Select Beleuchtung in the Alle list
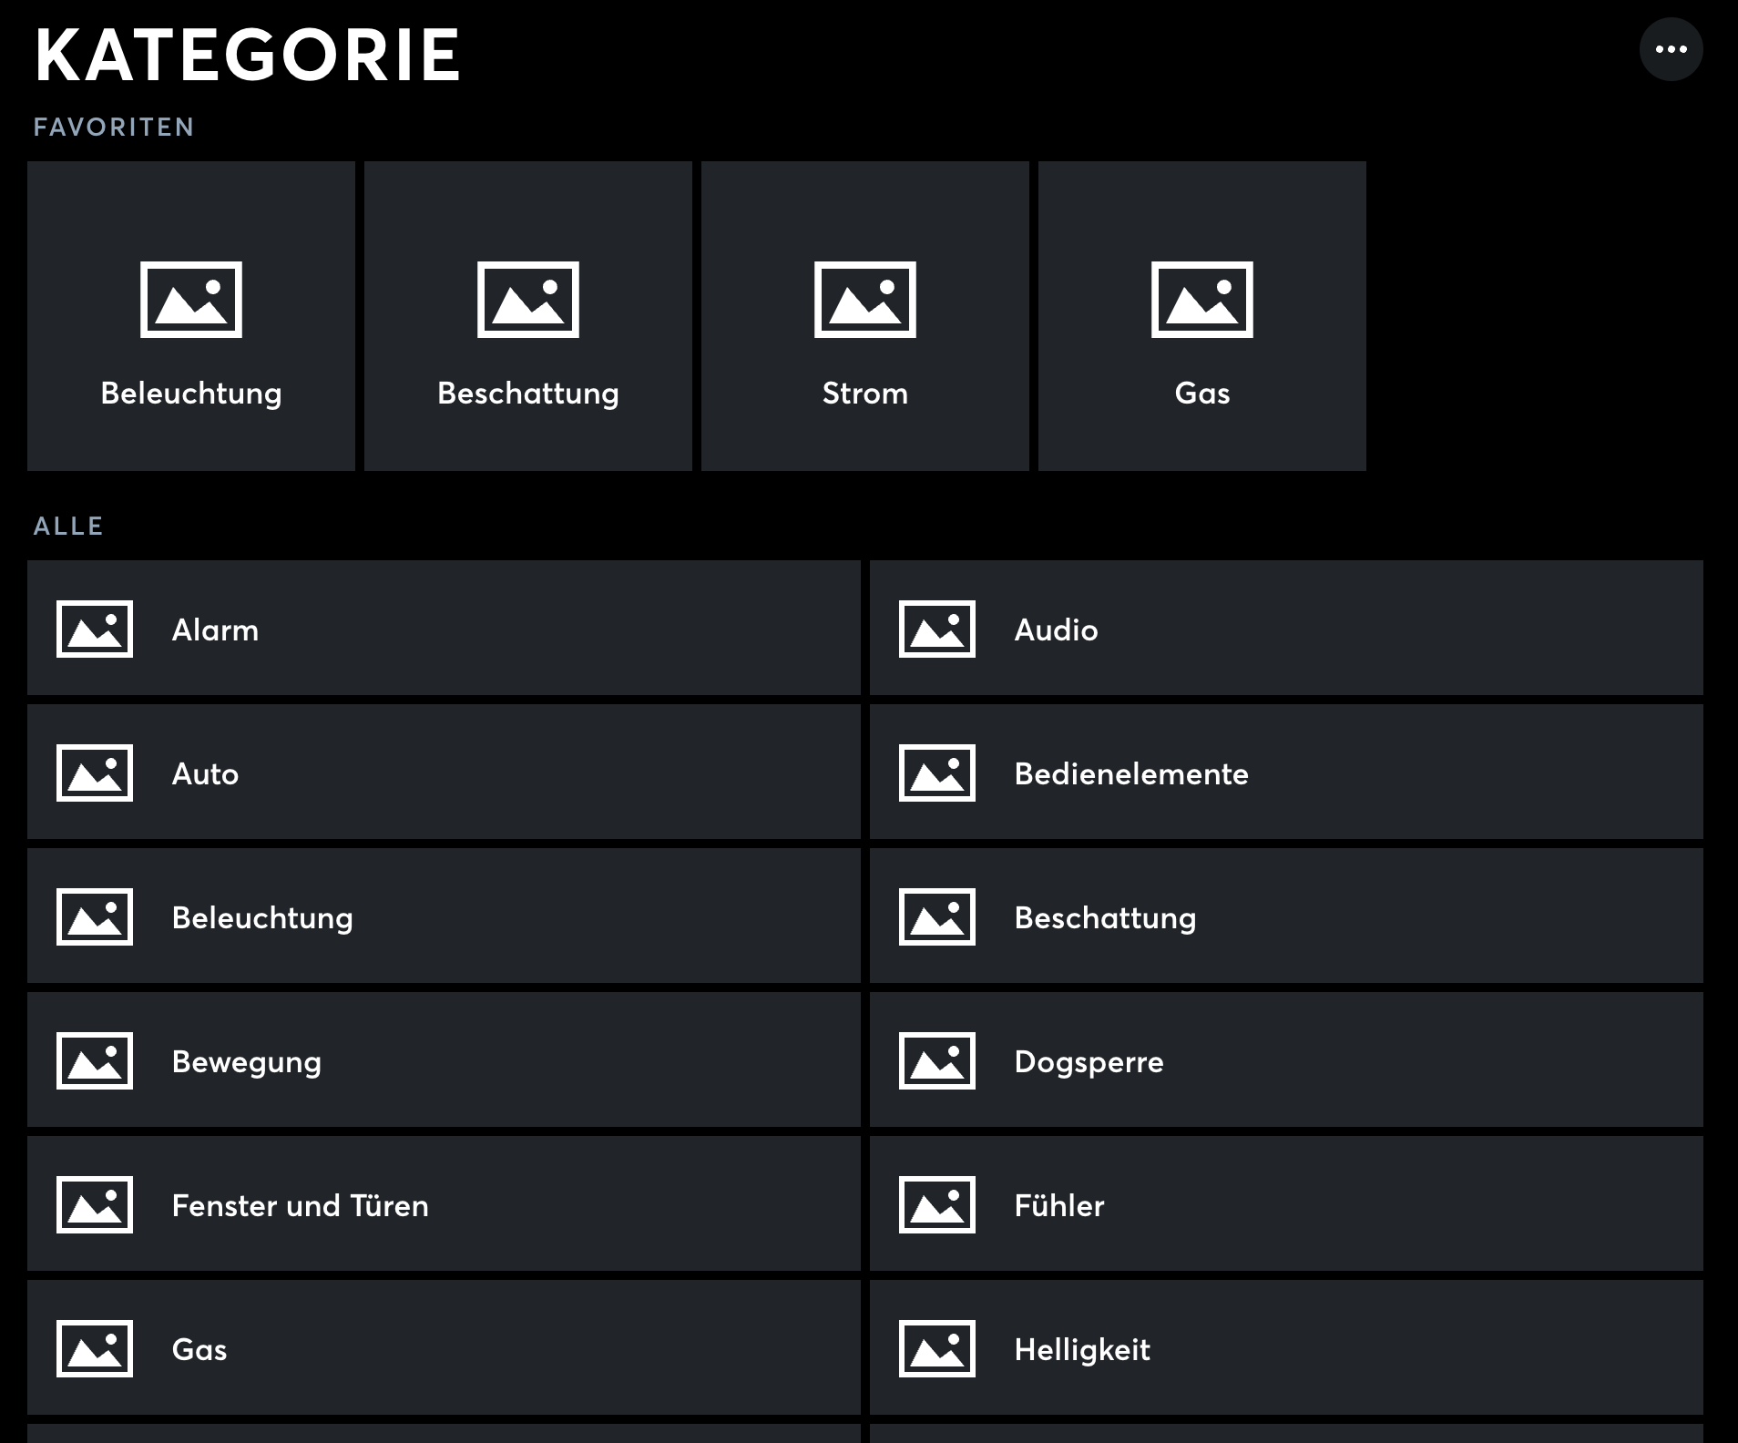The image size is (1738, 1443). pyautogui.click(x=444, y=916)
